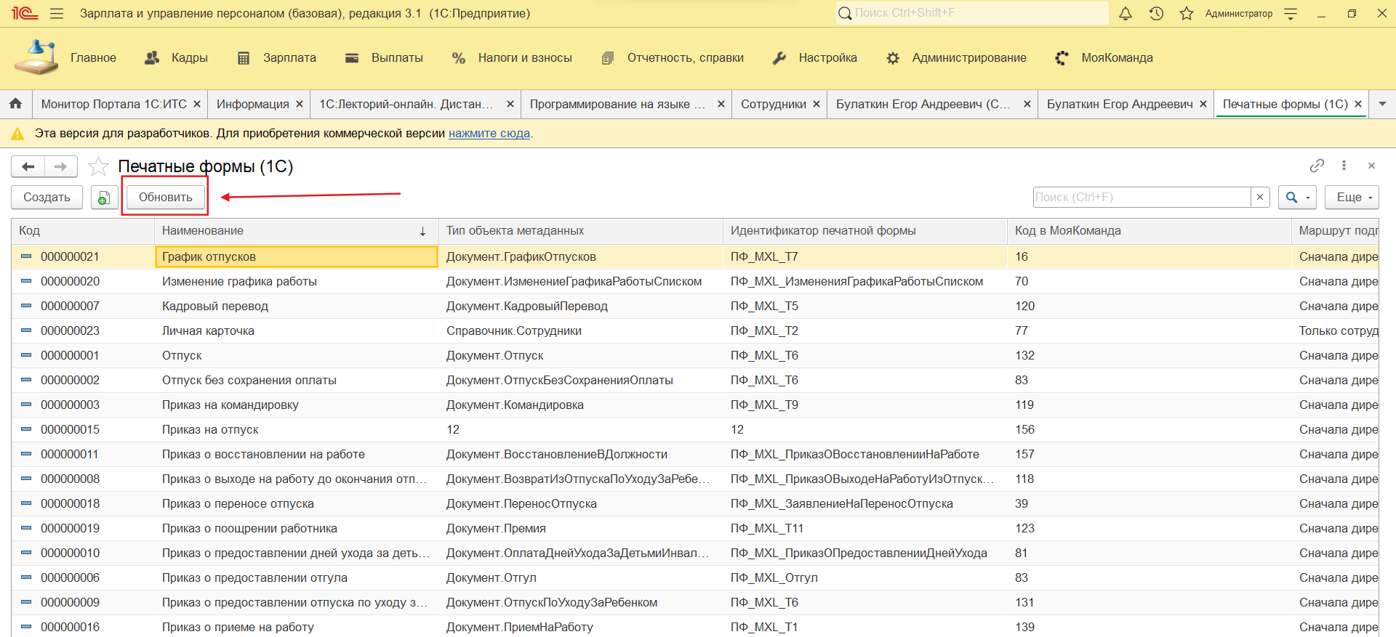Open the Зарплата section menu
Viewport: 1396px width, 637px height.
click(x=289, y=58)
